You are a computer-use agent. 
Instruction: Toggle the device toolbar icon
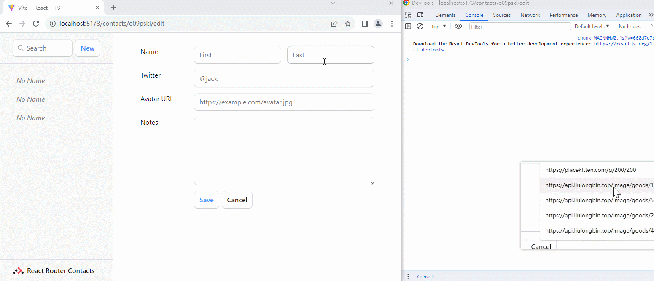420,15
